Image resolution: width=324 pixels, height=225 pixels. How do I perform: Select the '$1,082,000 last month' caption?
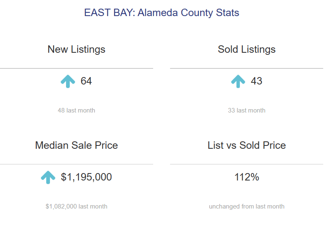click(x=76, y=206)
